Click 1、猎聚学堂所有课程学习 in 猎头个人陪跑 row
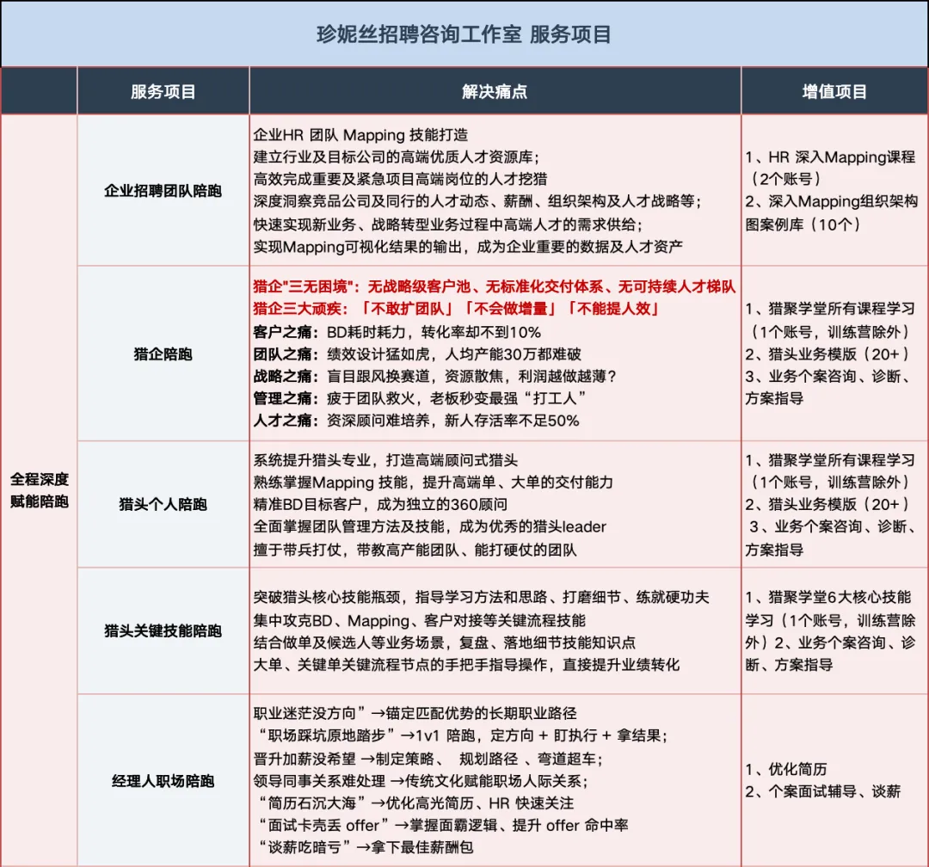Screen dimensions: 929x867 (x=830, y=460)
